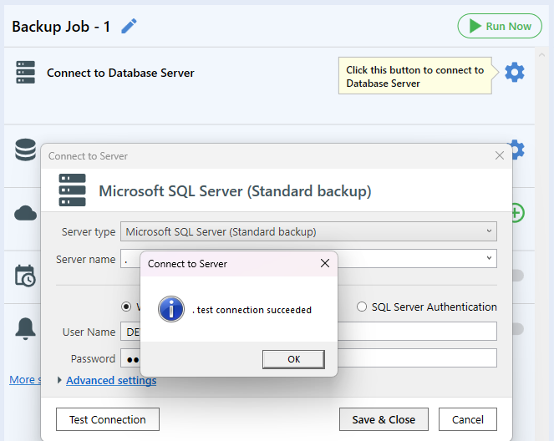The width and height of the screenshot is (554, 441).
Task: Click the test connection succeeded message text
Action: pos(252,310)
